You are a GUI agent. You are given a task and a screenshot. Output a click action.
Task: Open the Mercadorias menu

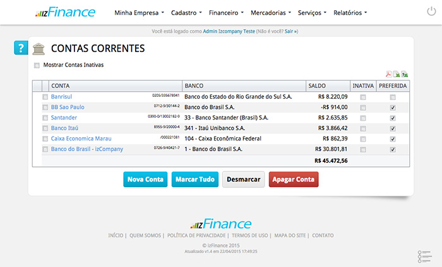tap(271, 13)
